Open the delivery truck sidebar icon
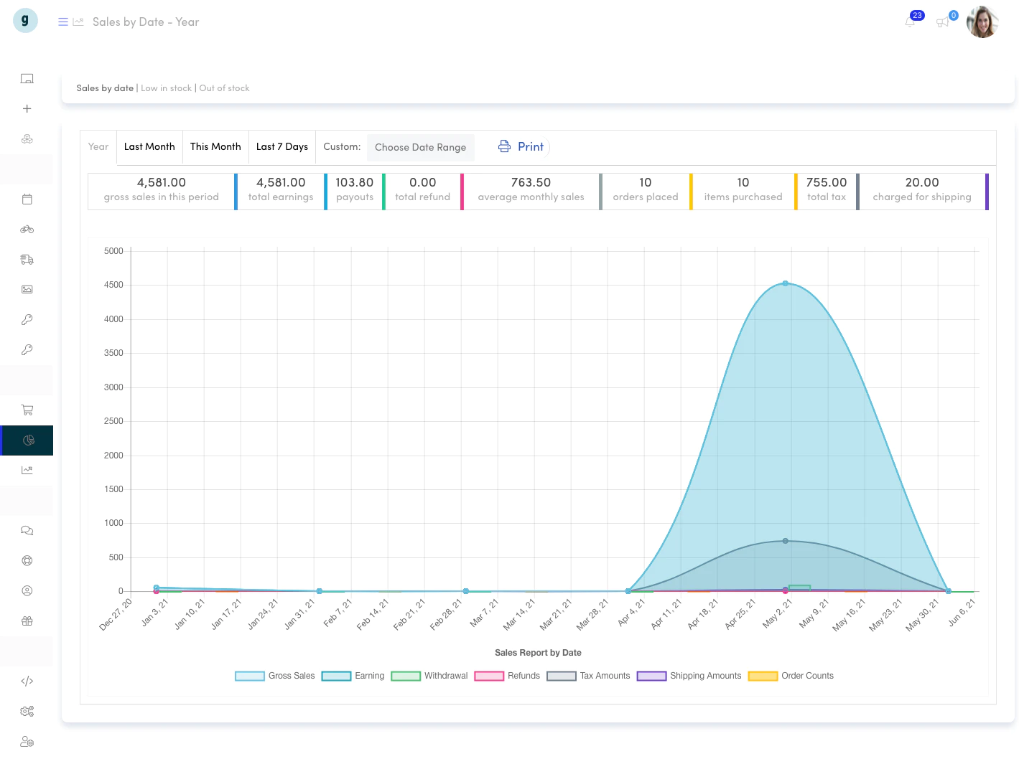Viewport: 1019px width, 759px height. pyautogui.click(x=27, y=260)
